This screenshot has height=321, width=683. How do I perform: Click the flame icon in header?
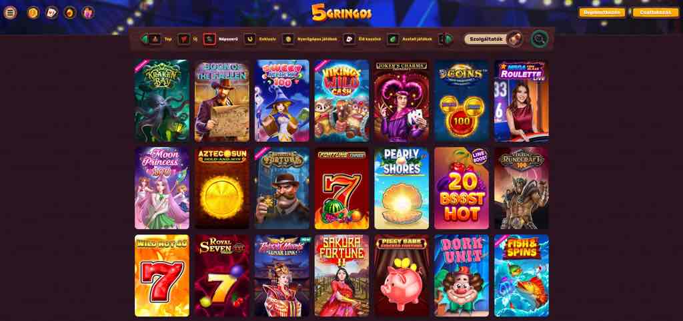pyautogui.click(x=69, y=13)
